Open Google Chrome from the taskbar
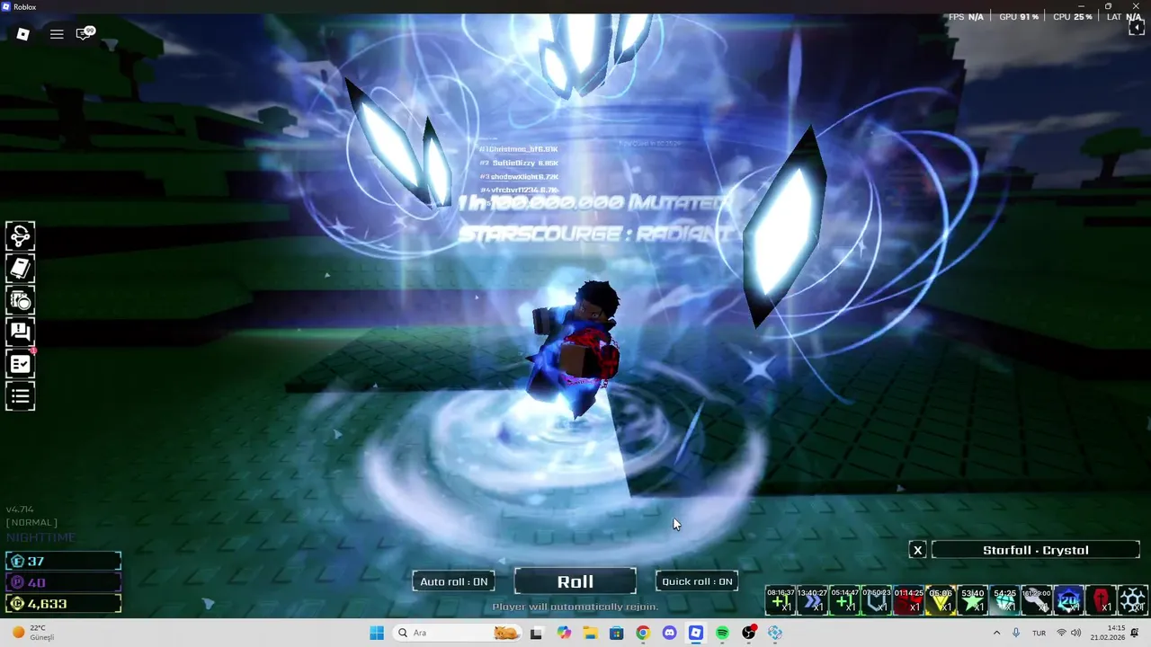The image size is (1151, 647). [643, 633]
